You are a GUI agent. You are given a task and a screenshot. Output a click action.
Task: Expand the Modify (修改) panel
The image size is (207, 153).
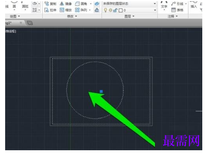(72, 16)
